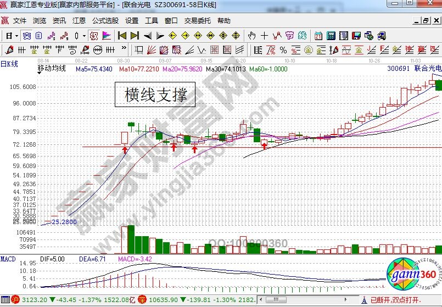
Task: Click the hand pan tool icon
Action: (x=252, y=36)
